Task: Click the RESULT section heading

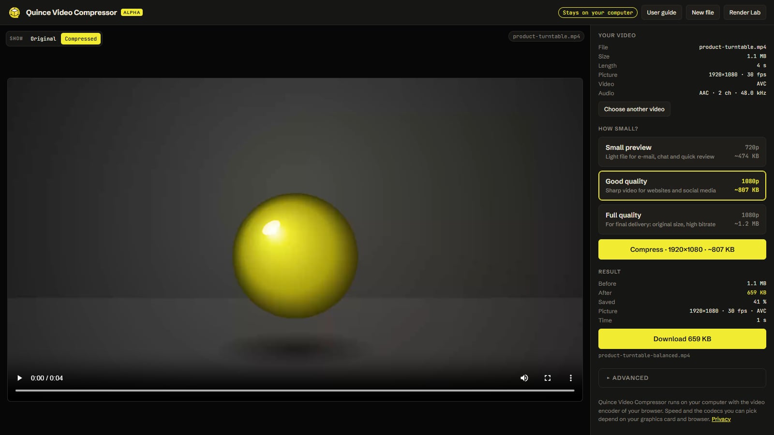Action: 610,272
